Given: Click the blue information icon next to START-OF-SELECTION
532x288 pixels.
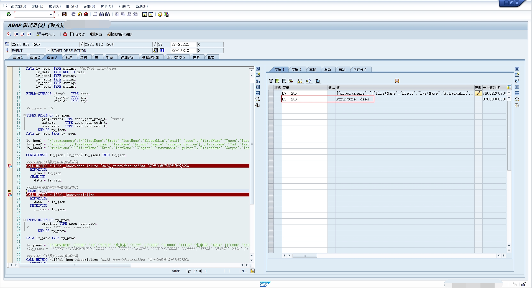Looking at the screenshot, I should [162, 50].
